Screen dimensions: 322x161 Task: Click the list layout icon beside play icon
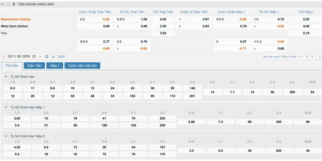47,57
